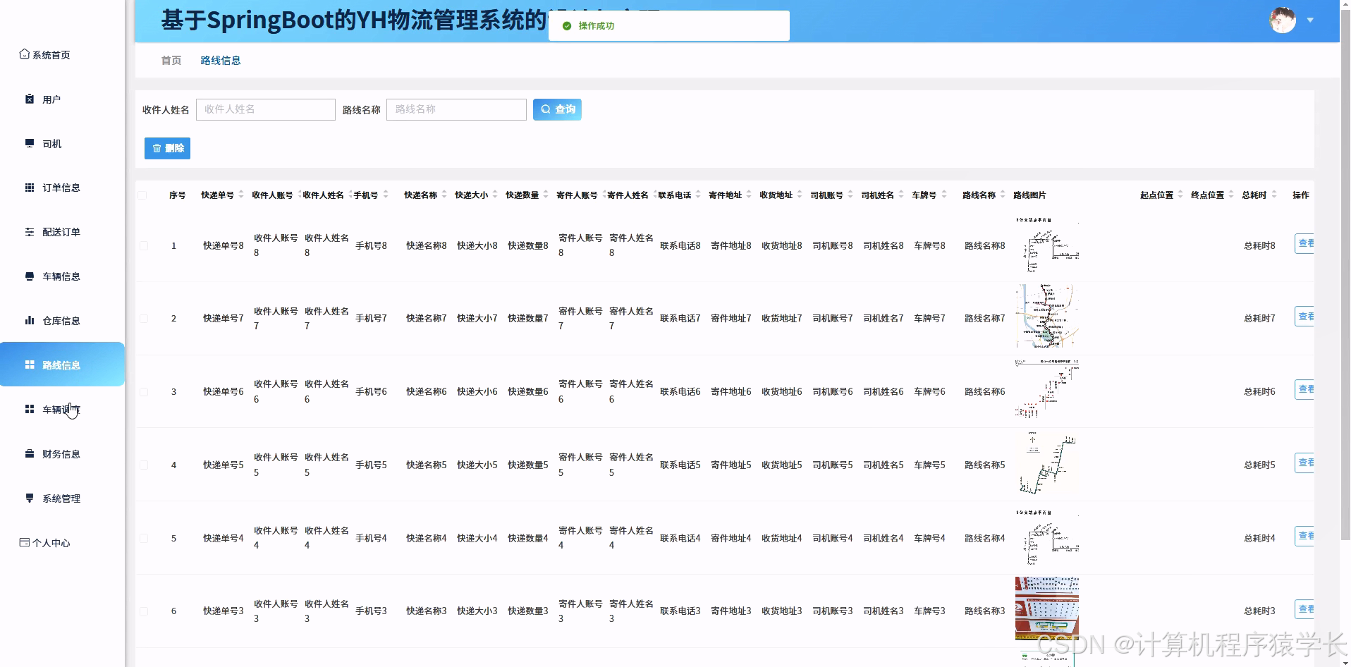
Task: Check the checkbox for row 4
Action: click(x=145, y=465)
